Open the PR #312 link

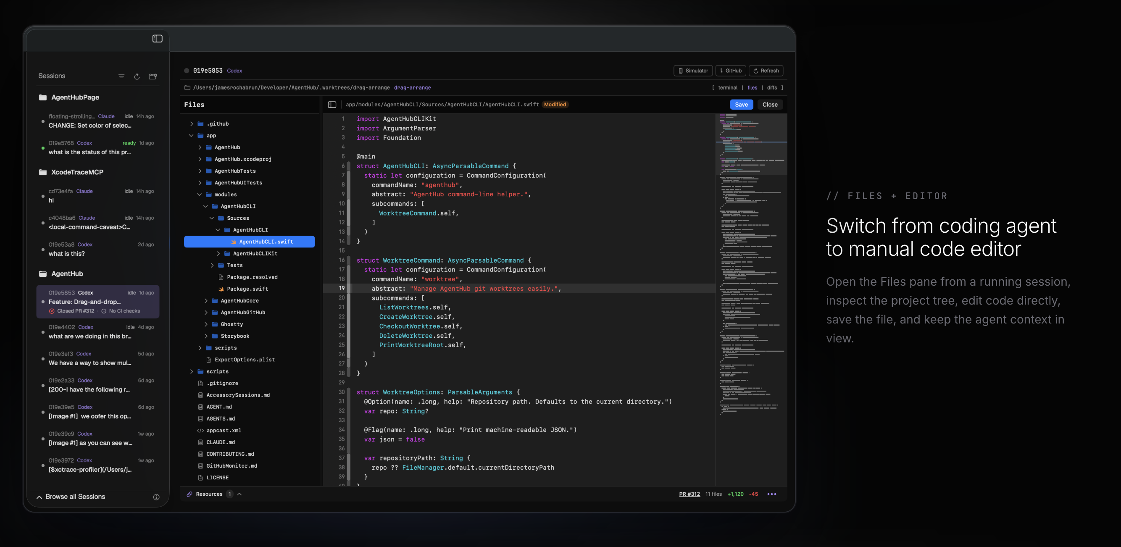pyautogui.click(x=689, y=494)
